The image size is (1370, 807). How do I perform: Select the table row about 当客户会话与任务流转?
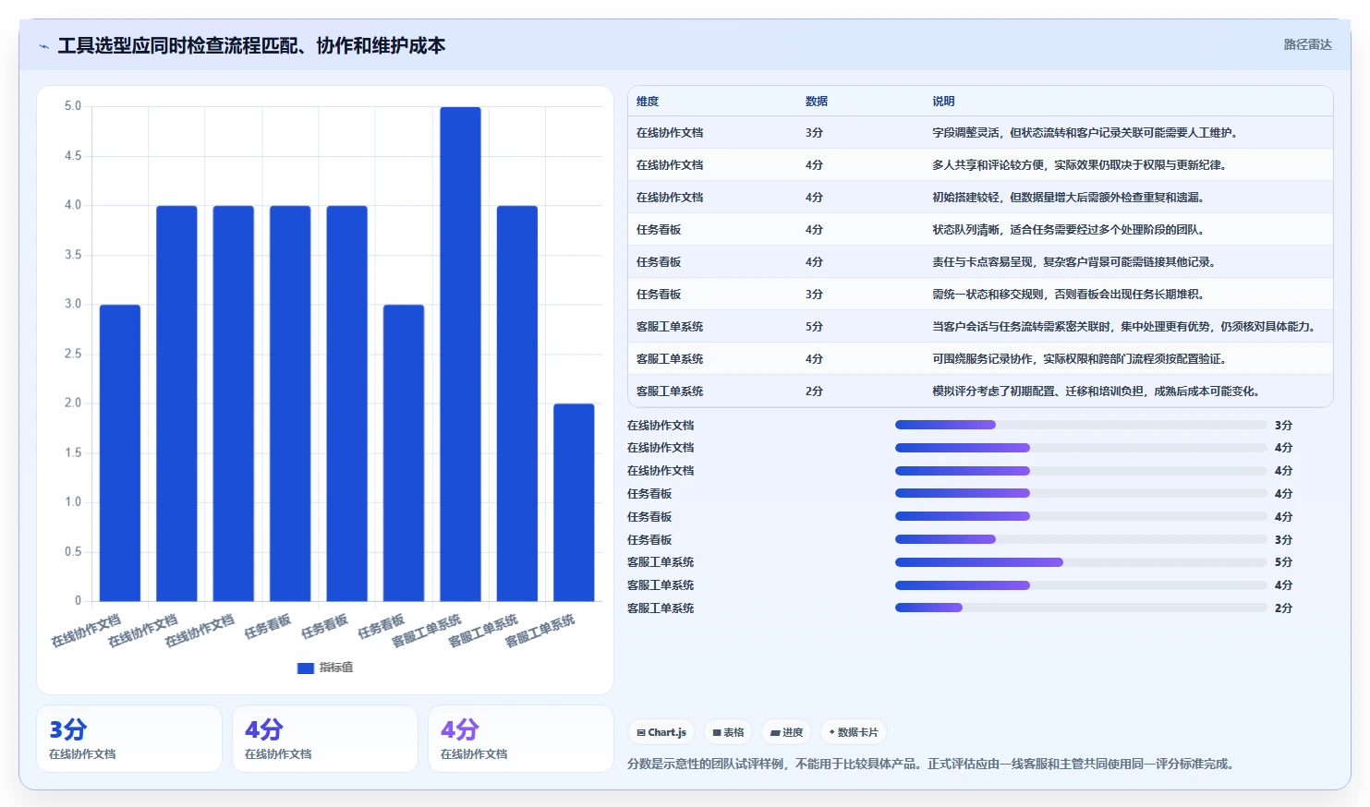click(980, 327)
